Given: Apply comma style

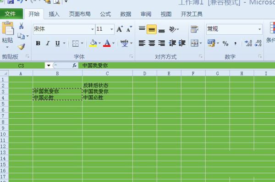Looking at the screenshot, I should click(236, 44).
